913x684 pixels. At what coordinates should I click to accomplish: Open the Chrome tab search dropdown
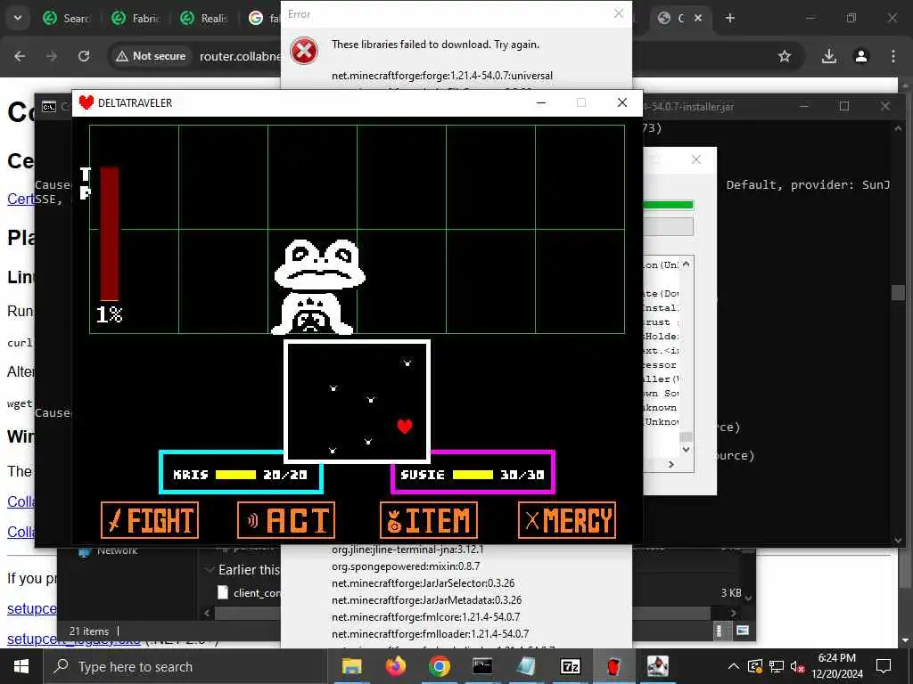click(18, 18)
